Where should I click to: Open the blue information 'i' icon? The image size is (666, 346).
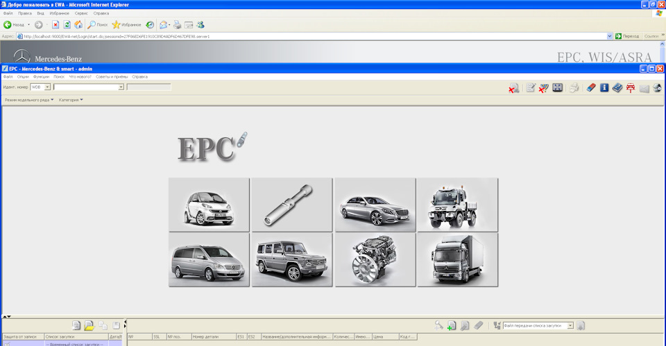click(x=604, y=87)
